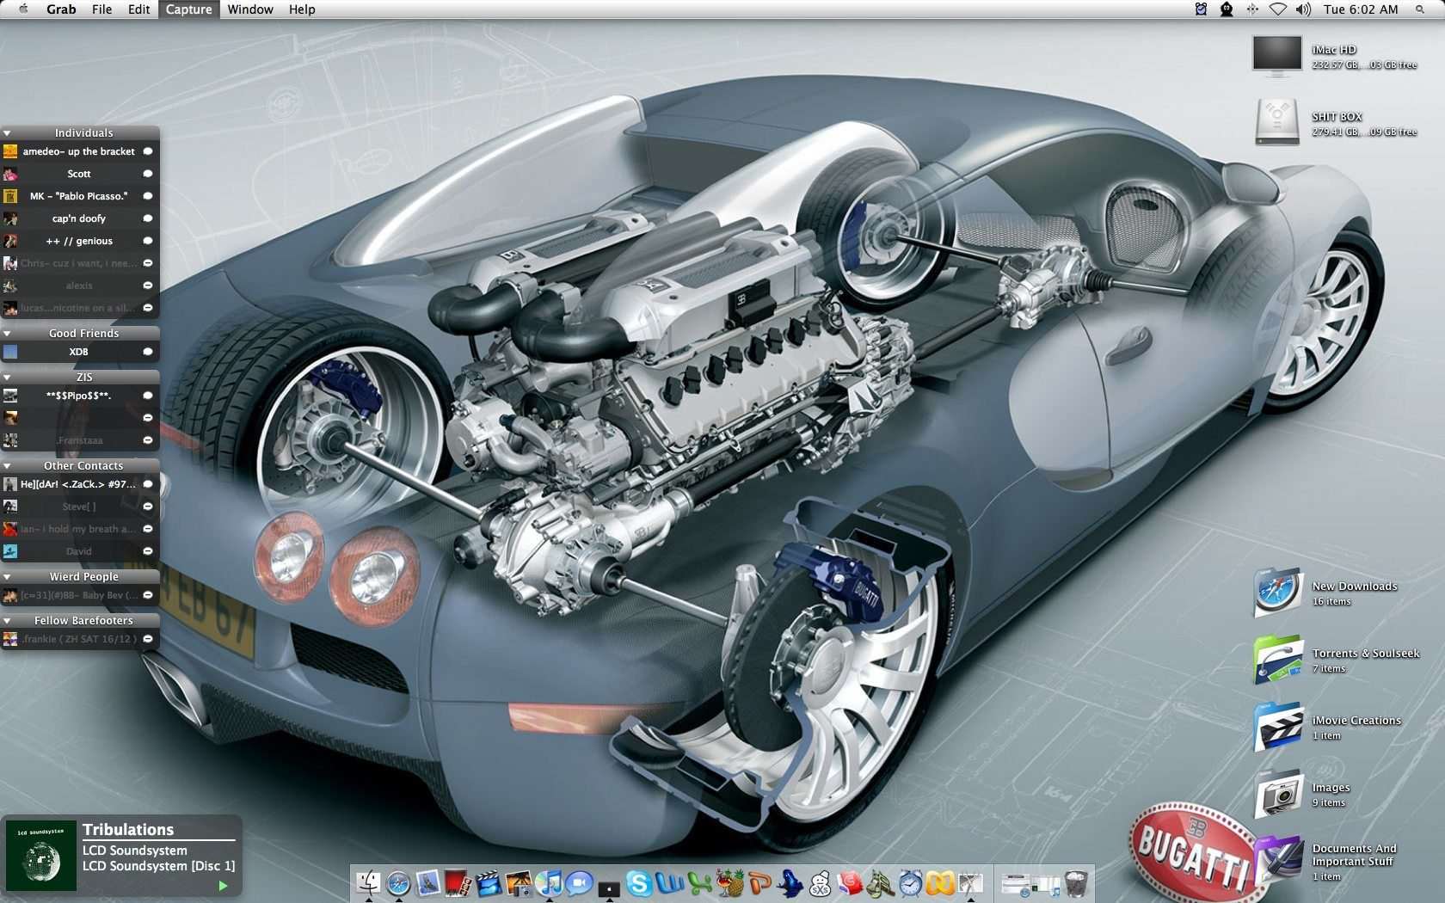Image resolution: width=1445 pixels, height=903 pixels.
Task: Open Finder from the Dock
Action: pyautogui.click(x=367, y=882)
